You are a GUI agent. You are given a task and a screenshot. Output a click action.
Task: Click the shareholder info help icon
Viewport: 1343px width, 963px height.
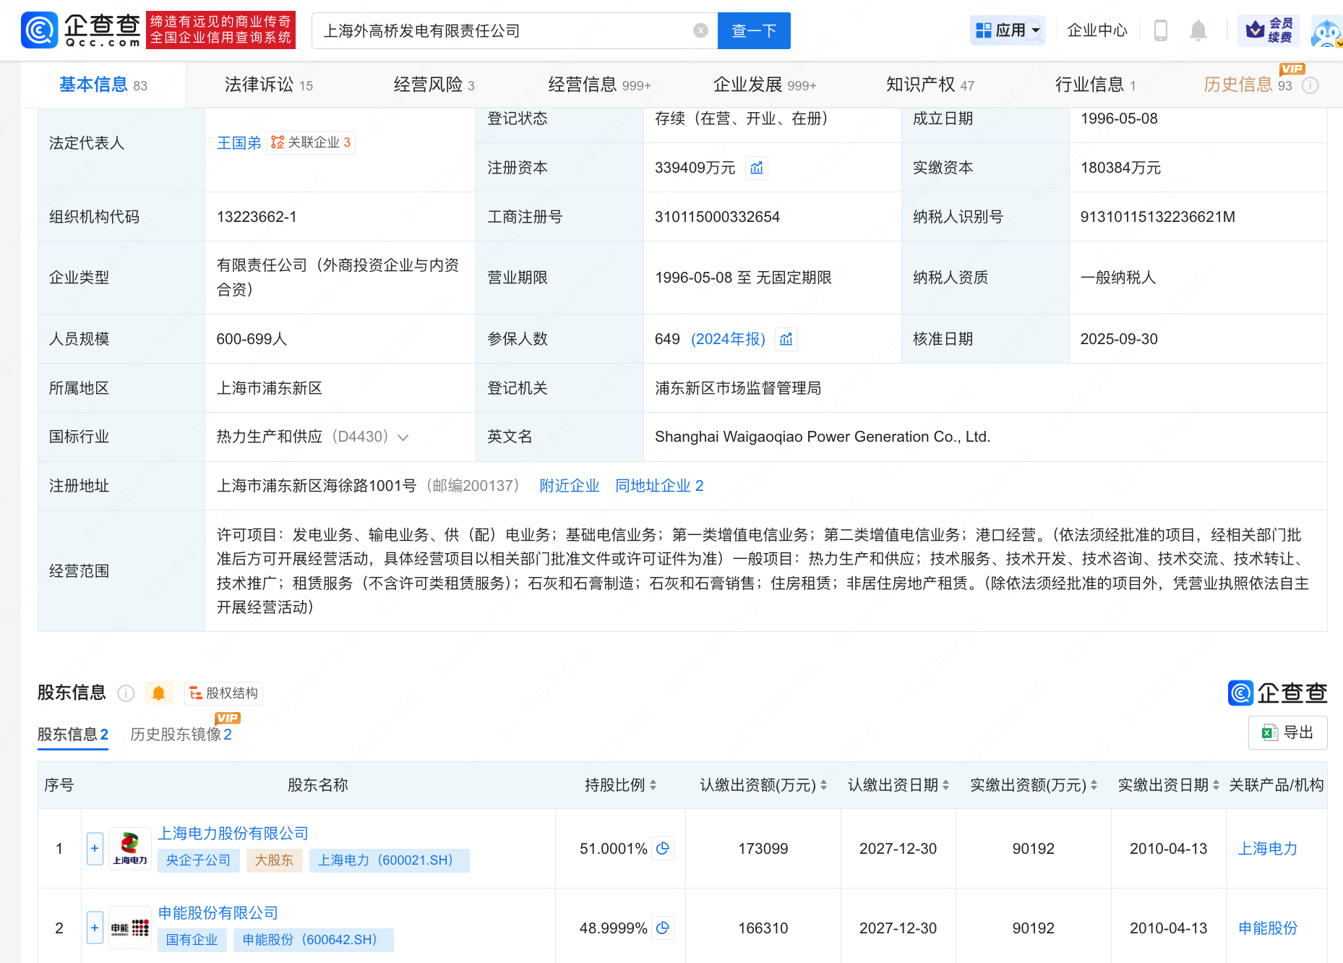point(126,693)
